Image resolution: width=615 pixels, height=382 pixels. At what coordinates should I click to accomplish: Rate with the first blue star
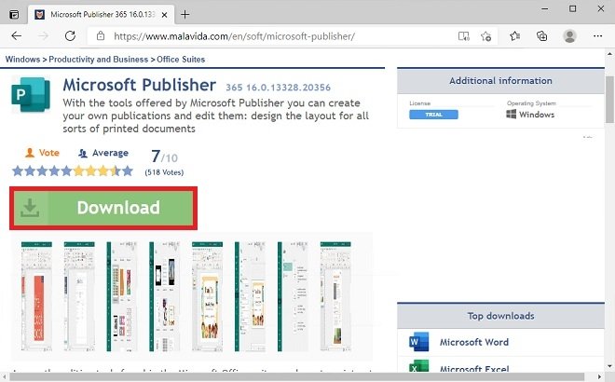18,171
